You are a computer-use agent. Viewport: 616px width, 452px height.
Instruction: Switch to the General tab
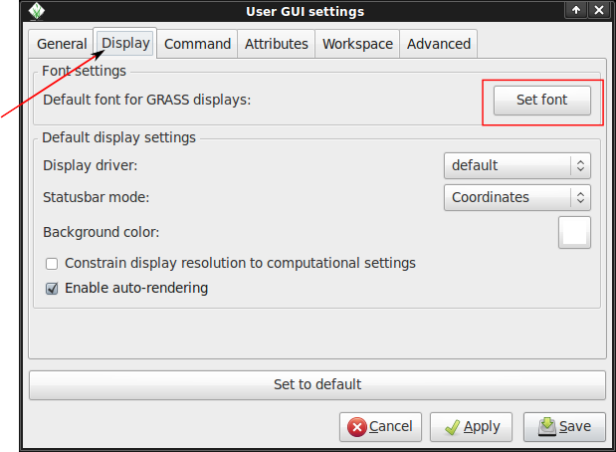point(62,44)
